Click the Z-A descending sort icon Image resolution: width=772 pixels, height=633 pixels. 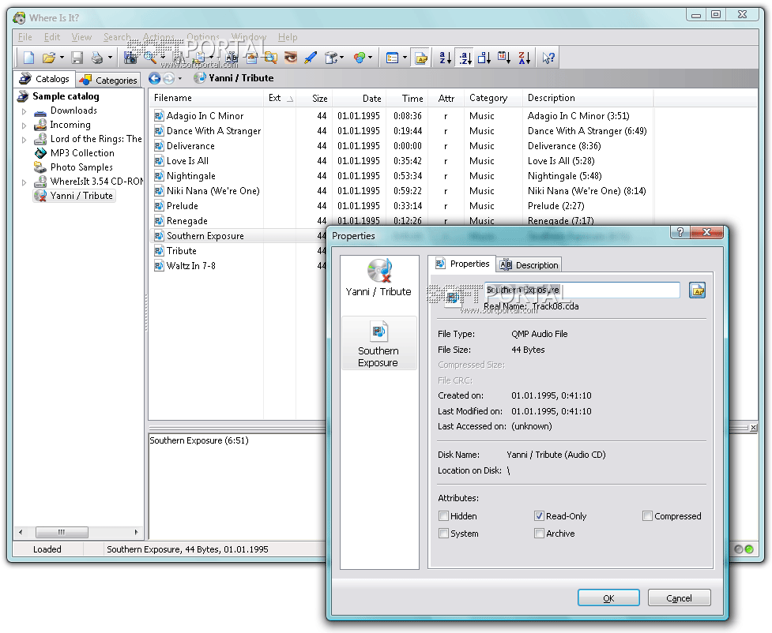coord(525,58)
